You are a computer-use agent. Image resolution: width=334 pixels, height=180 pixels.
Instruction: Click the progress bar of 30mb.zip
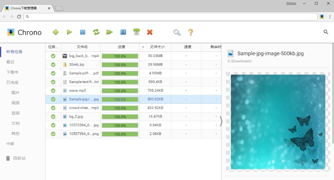pyautogui.click(x=120, y=65)
